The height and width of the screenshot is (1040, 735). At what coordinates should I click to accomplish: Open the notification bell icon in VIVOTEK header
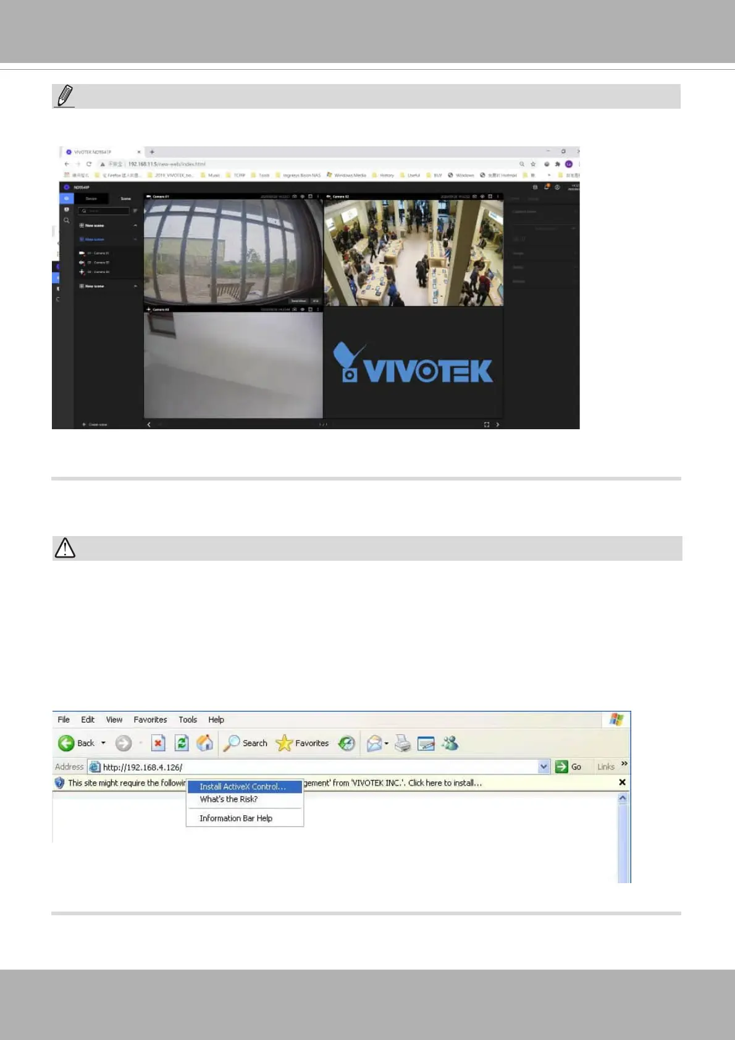tap(547, 187)
